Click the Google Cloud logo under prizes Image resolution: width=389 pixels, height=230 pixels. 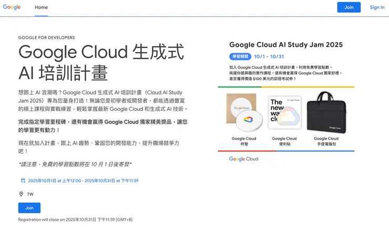point(243,159)
